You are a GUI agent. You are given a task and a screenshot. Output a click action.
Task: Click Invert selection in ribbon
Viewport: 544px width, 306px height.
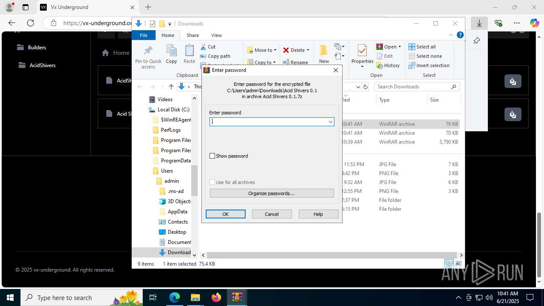coord(429,65)
